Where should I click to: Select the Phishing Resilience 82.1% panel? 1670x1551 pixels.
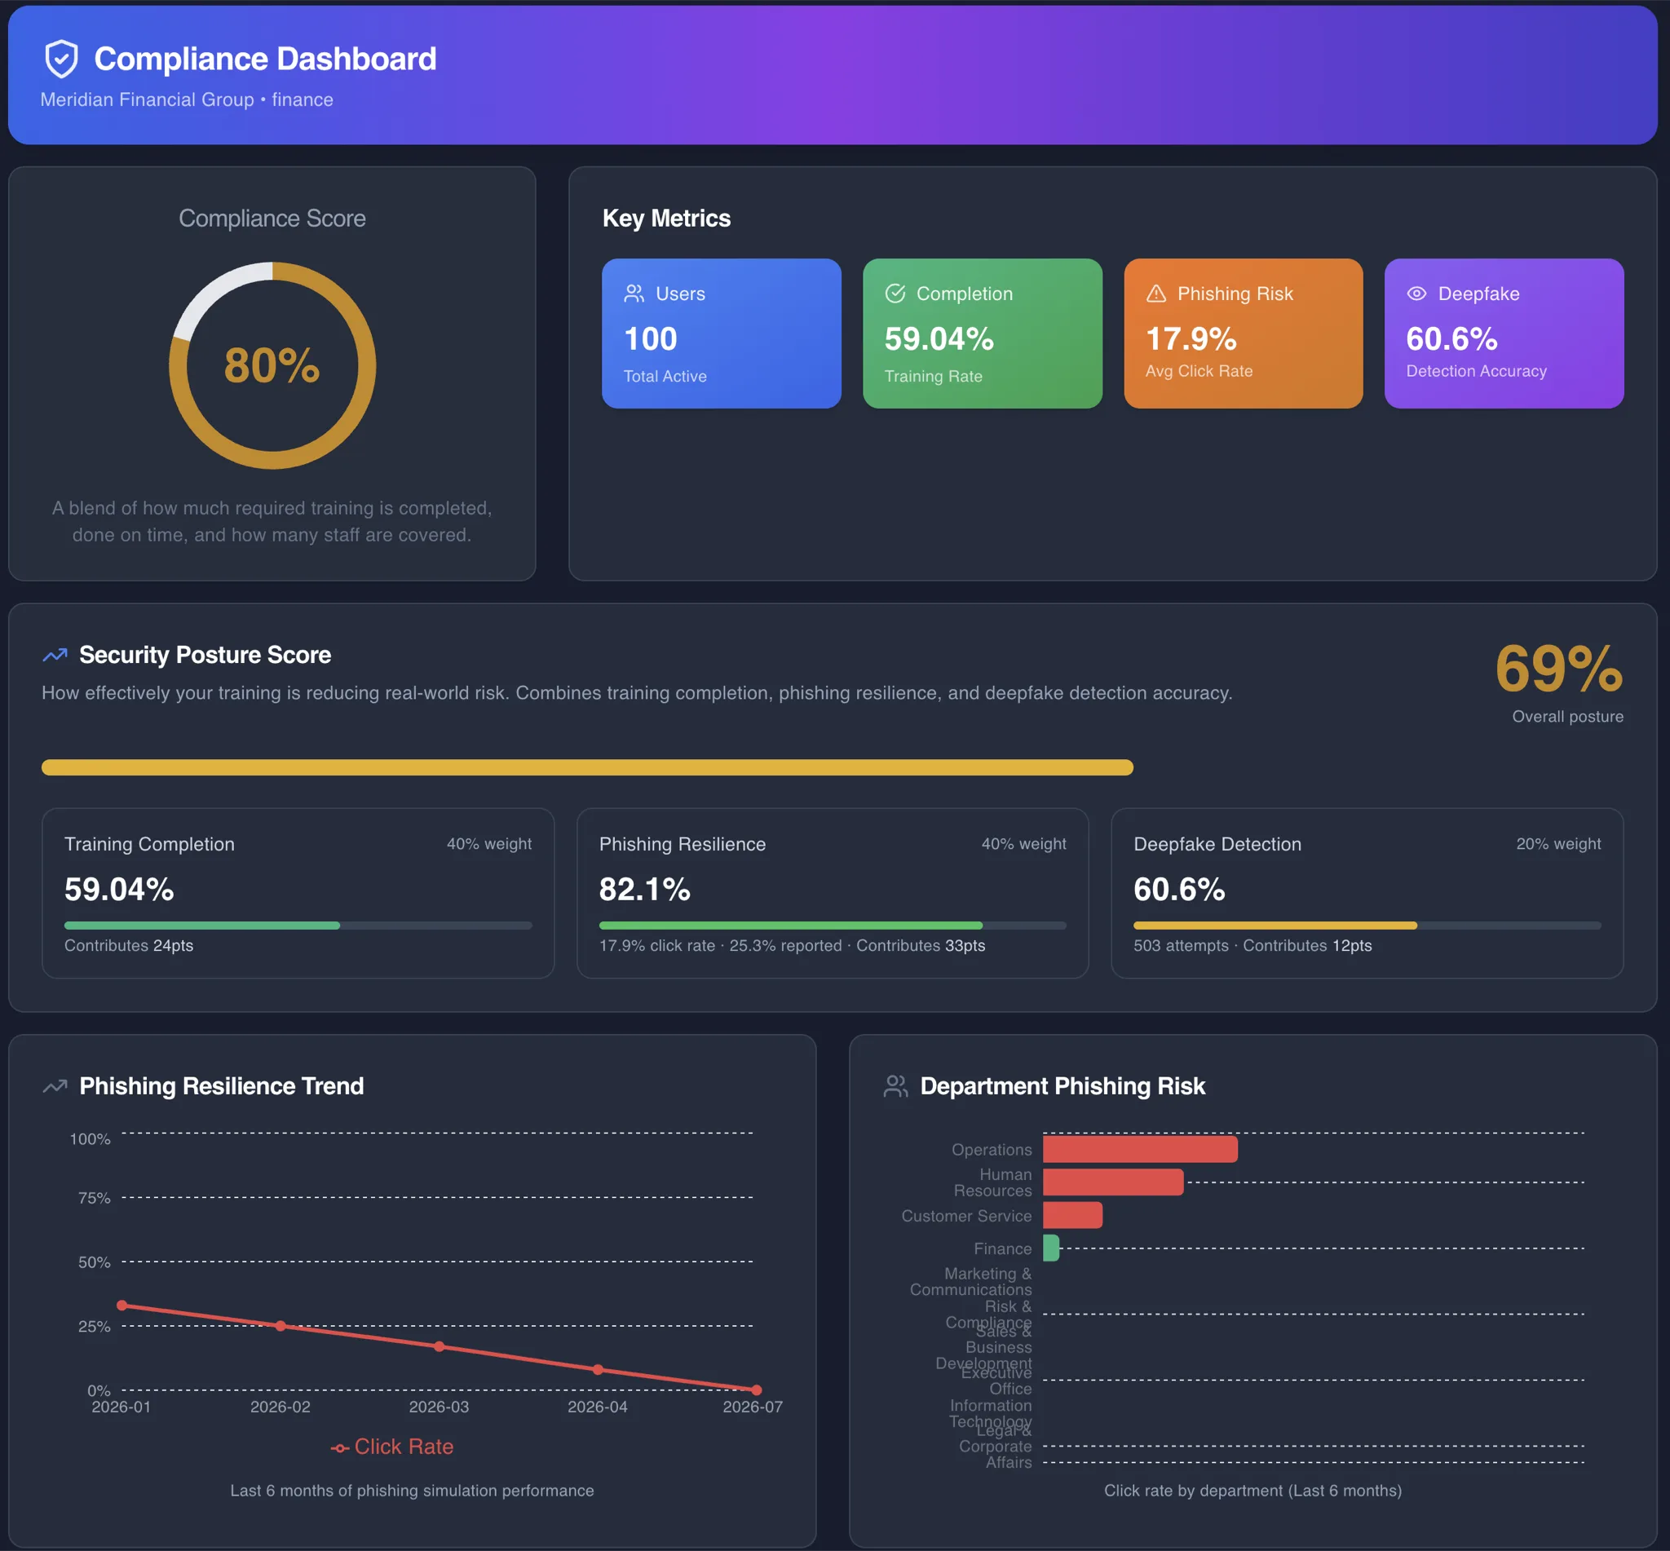point(833,893)
